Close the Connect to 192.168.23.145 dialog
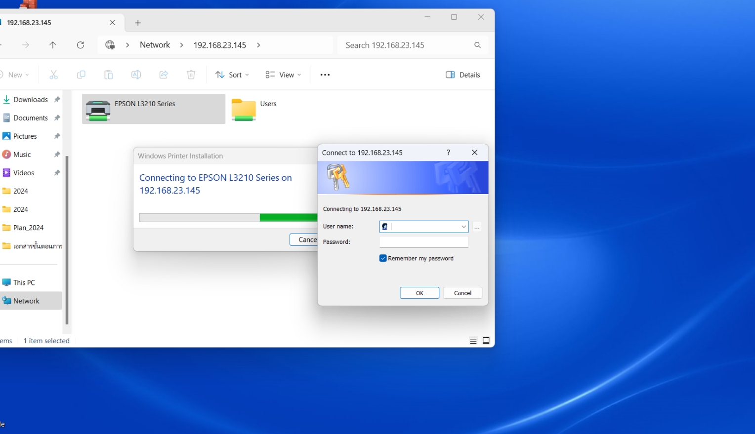This screenshot has width=755, height=434. coord(474,153)
